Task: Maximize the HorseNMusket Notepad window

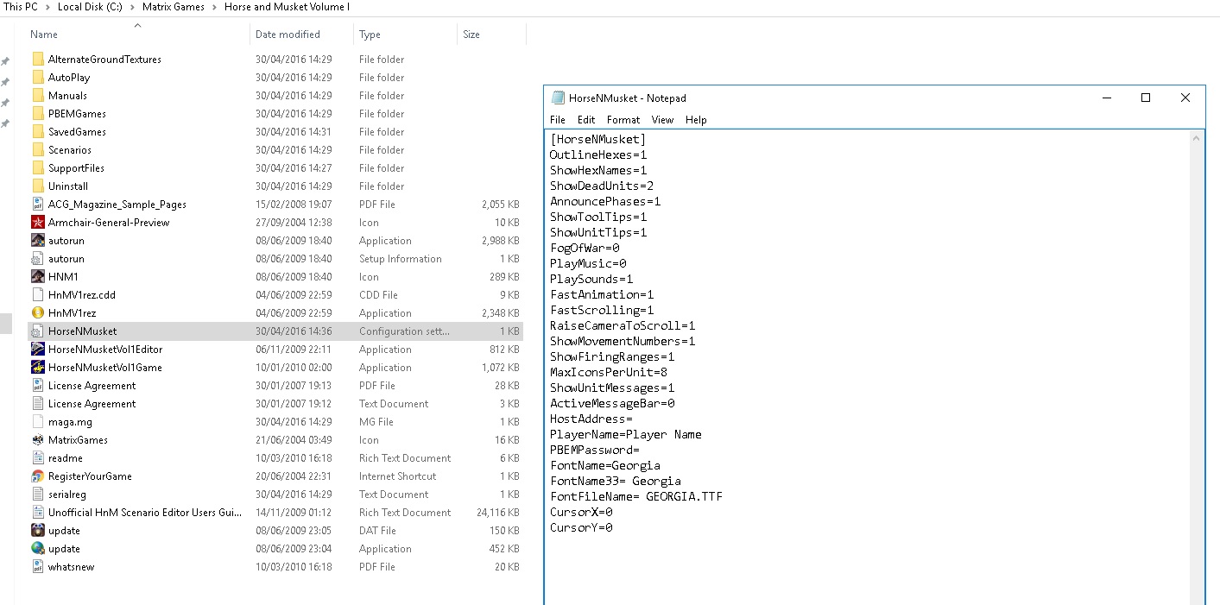Action: 1146,98
